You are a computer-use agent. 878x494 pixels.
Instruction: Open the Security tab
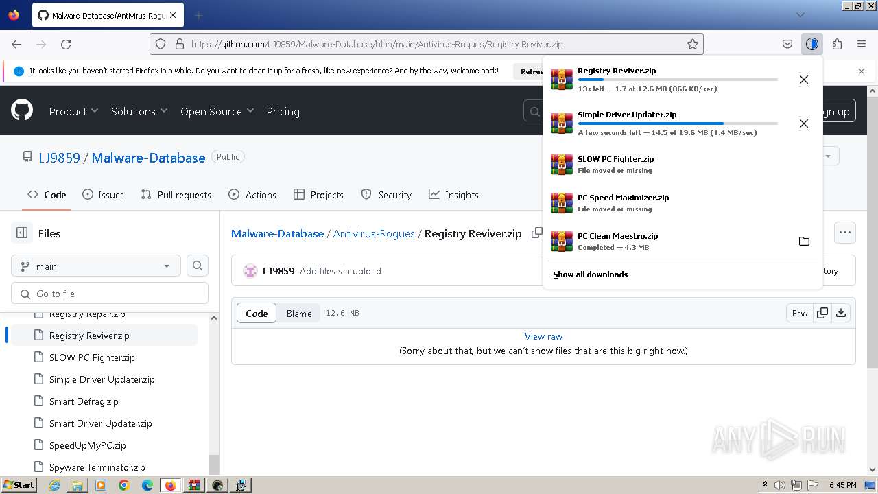pos(386,195)
